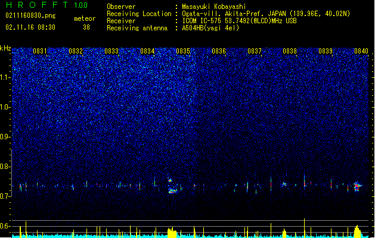
Task: Click the date 02.11.16 08:30
Action: pos(30,27)
